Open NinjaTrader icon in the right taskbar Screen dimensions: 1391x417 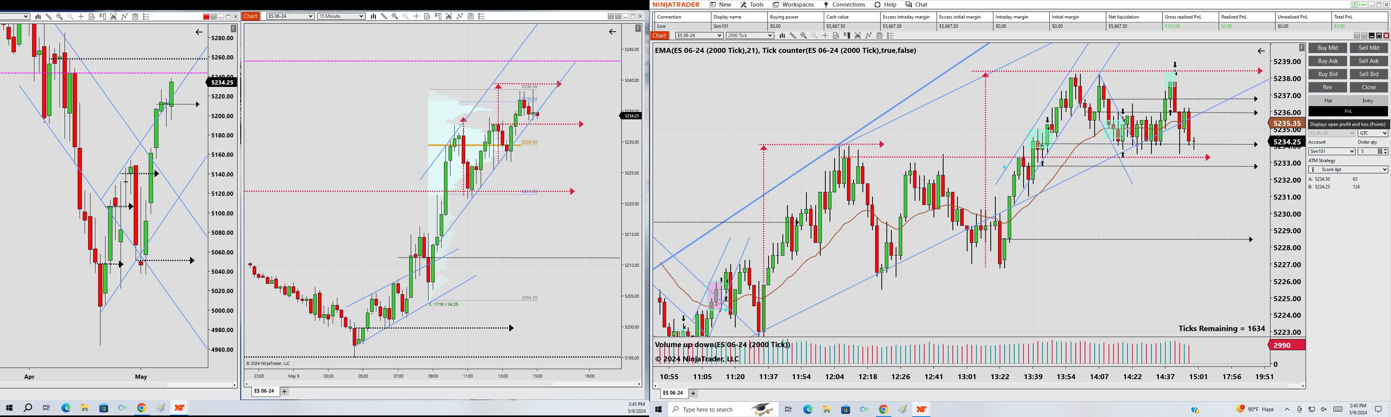921,409
